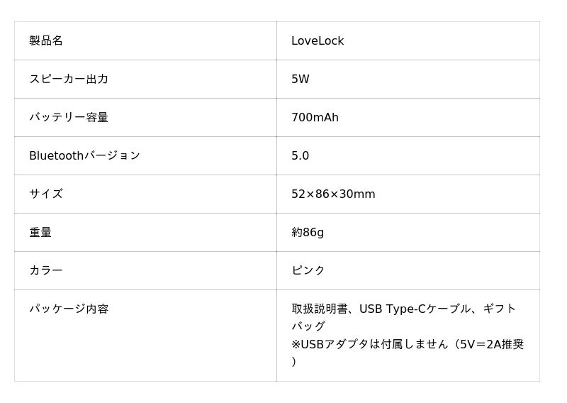Viewport: 567px width, 403px height.
Task: Click the パッケージ内容 label
Action: [x=69, y=309]
